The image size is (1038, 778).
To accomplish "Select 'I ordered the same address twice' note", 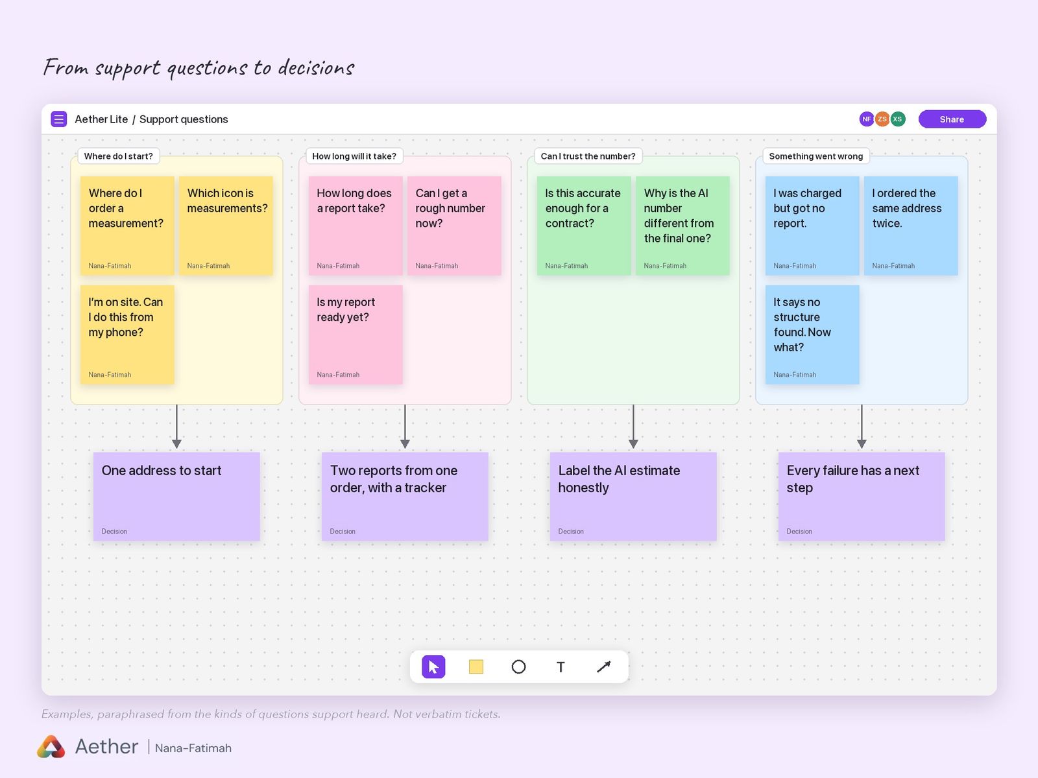I will tap(911, 226).
